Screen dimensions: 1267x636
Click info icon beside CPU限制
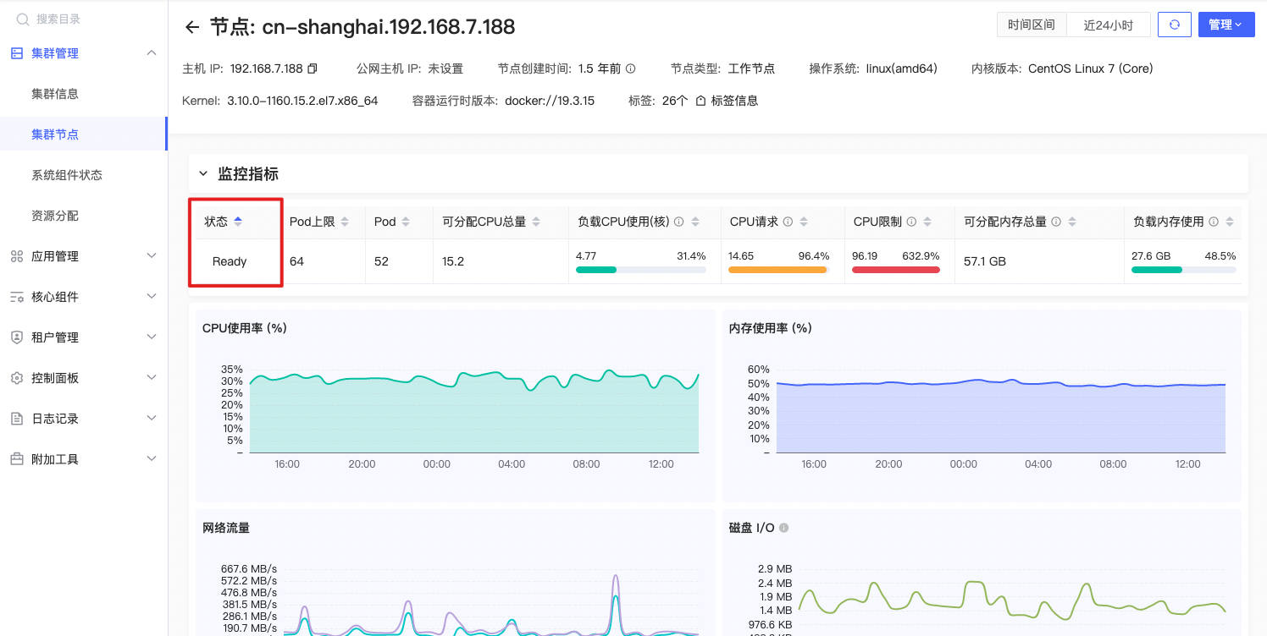pos(912,222)
